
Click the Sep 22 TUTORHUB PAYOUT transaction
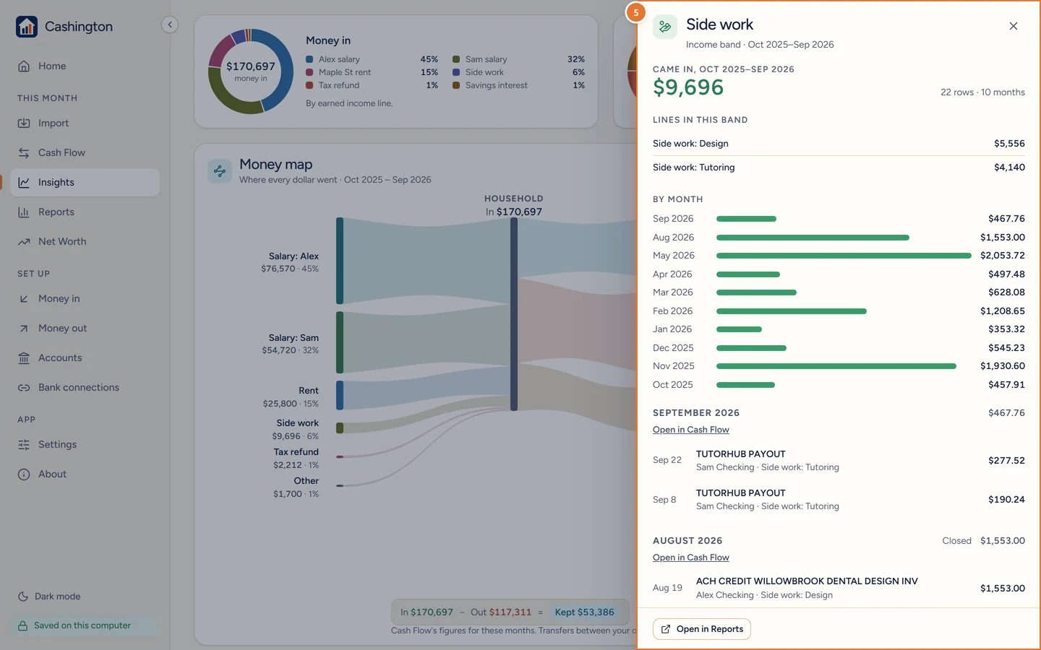pyautogui.click(x=839, y=461)
